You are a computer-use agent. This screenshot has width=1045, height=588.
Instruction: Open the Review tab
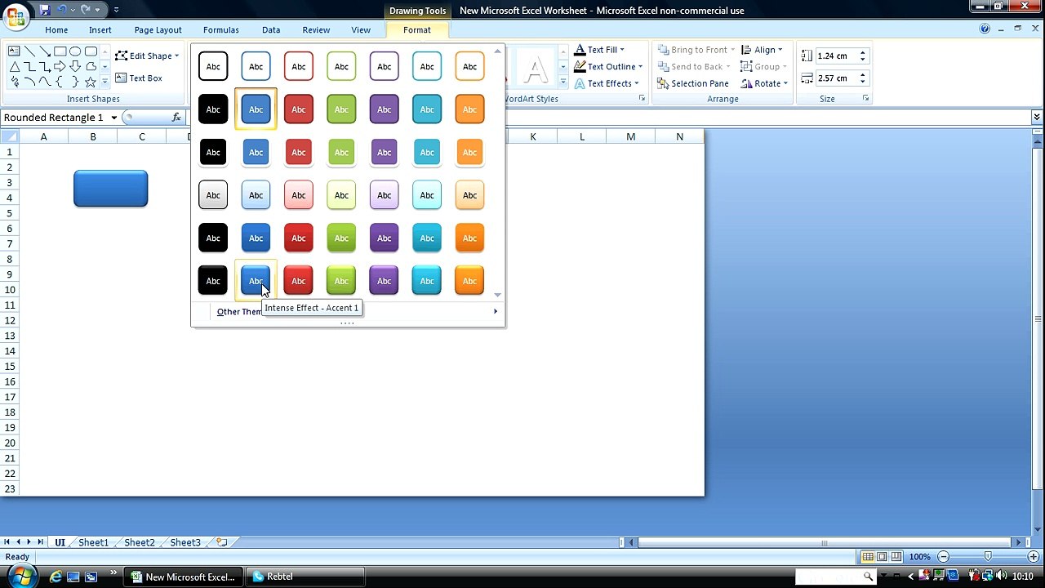pyautogui.click(x=316, y=29)
